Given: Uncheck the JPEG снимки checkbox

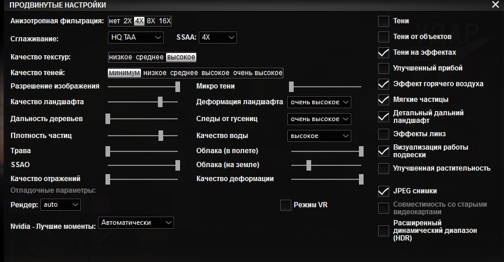Looking at the screenshot, I should tap(383, 192).
